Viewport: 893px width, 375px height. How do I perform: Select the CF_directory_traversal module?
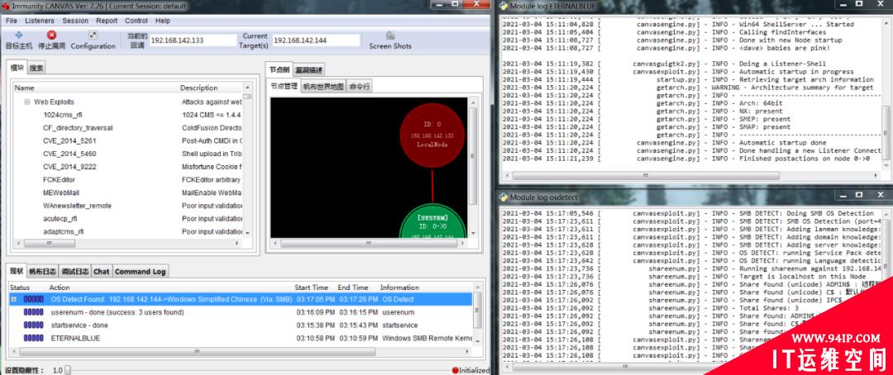coord(78,128)
